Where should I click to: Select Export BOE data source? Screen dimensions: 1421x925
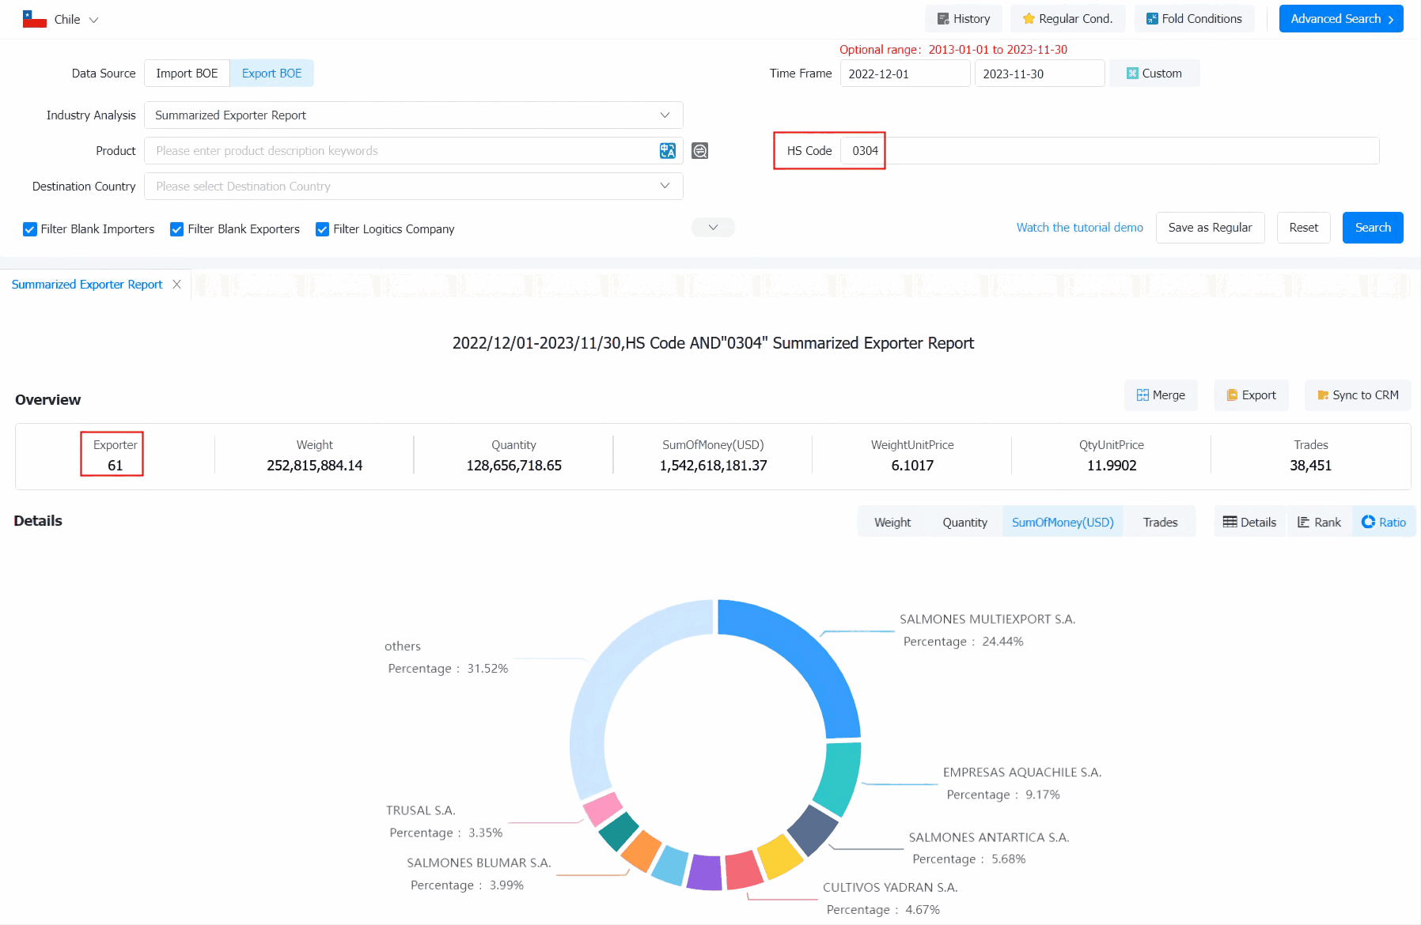click(271, 74)
